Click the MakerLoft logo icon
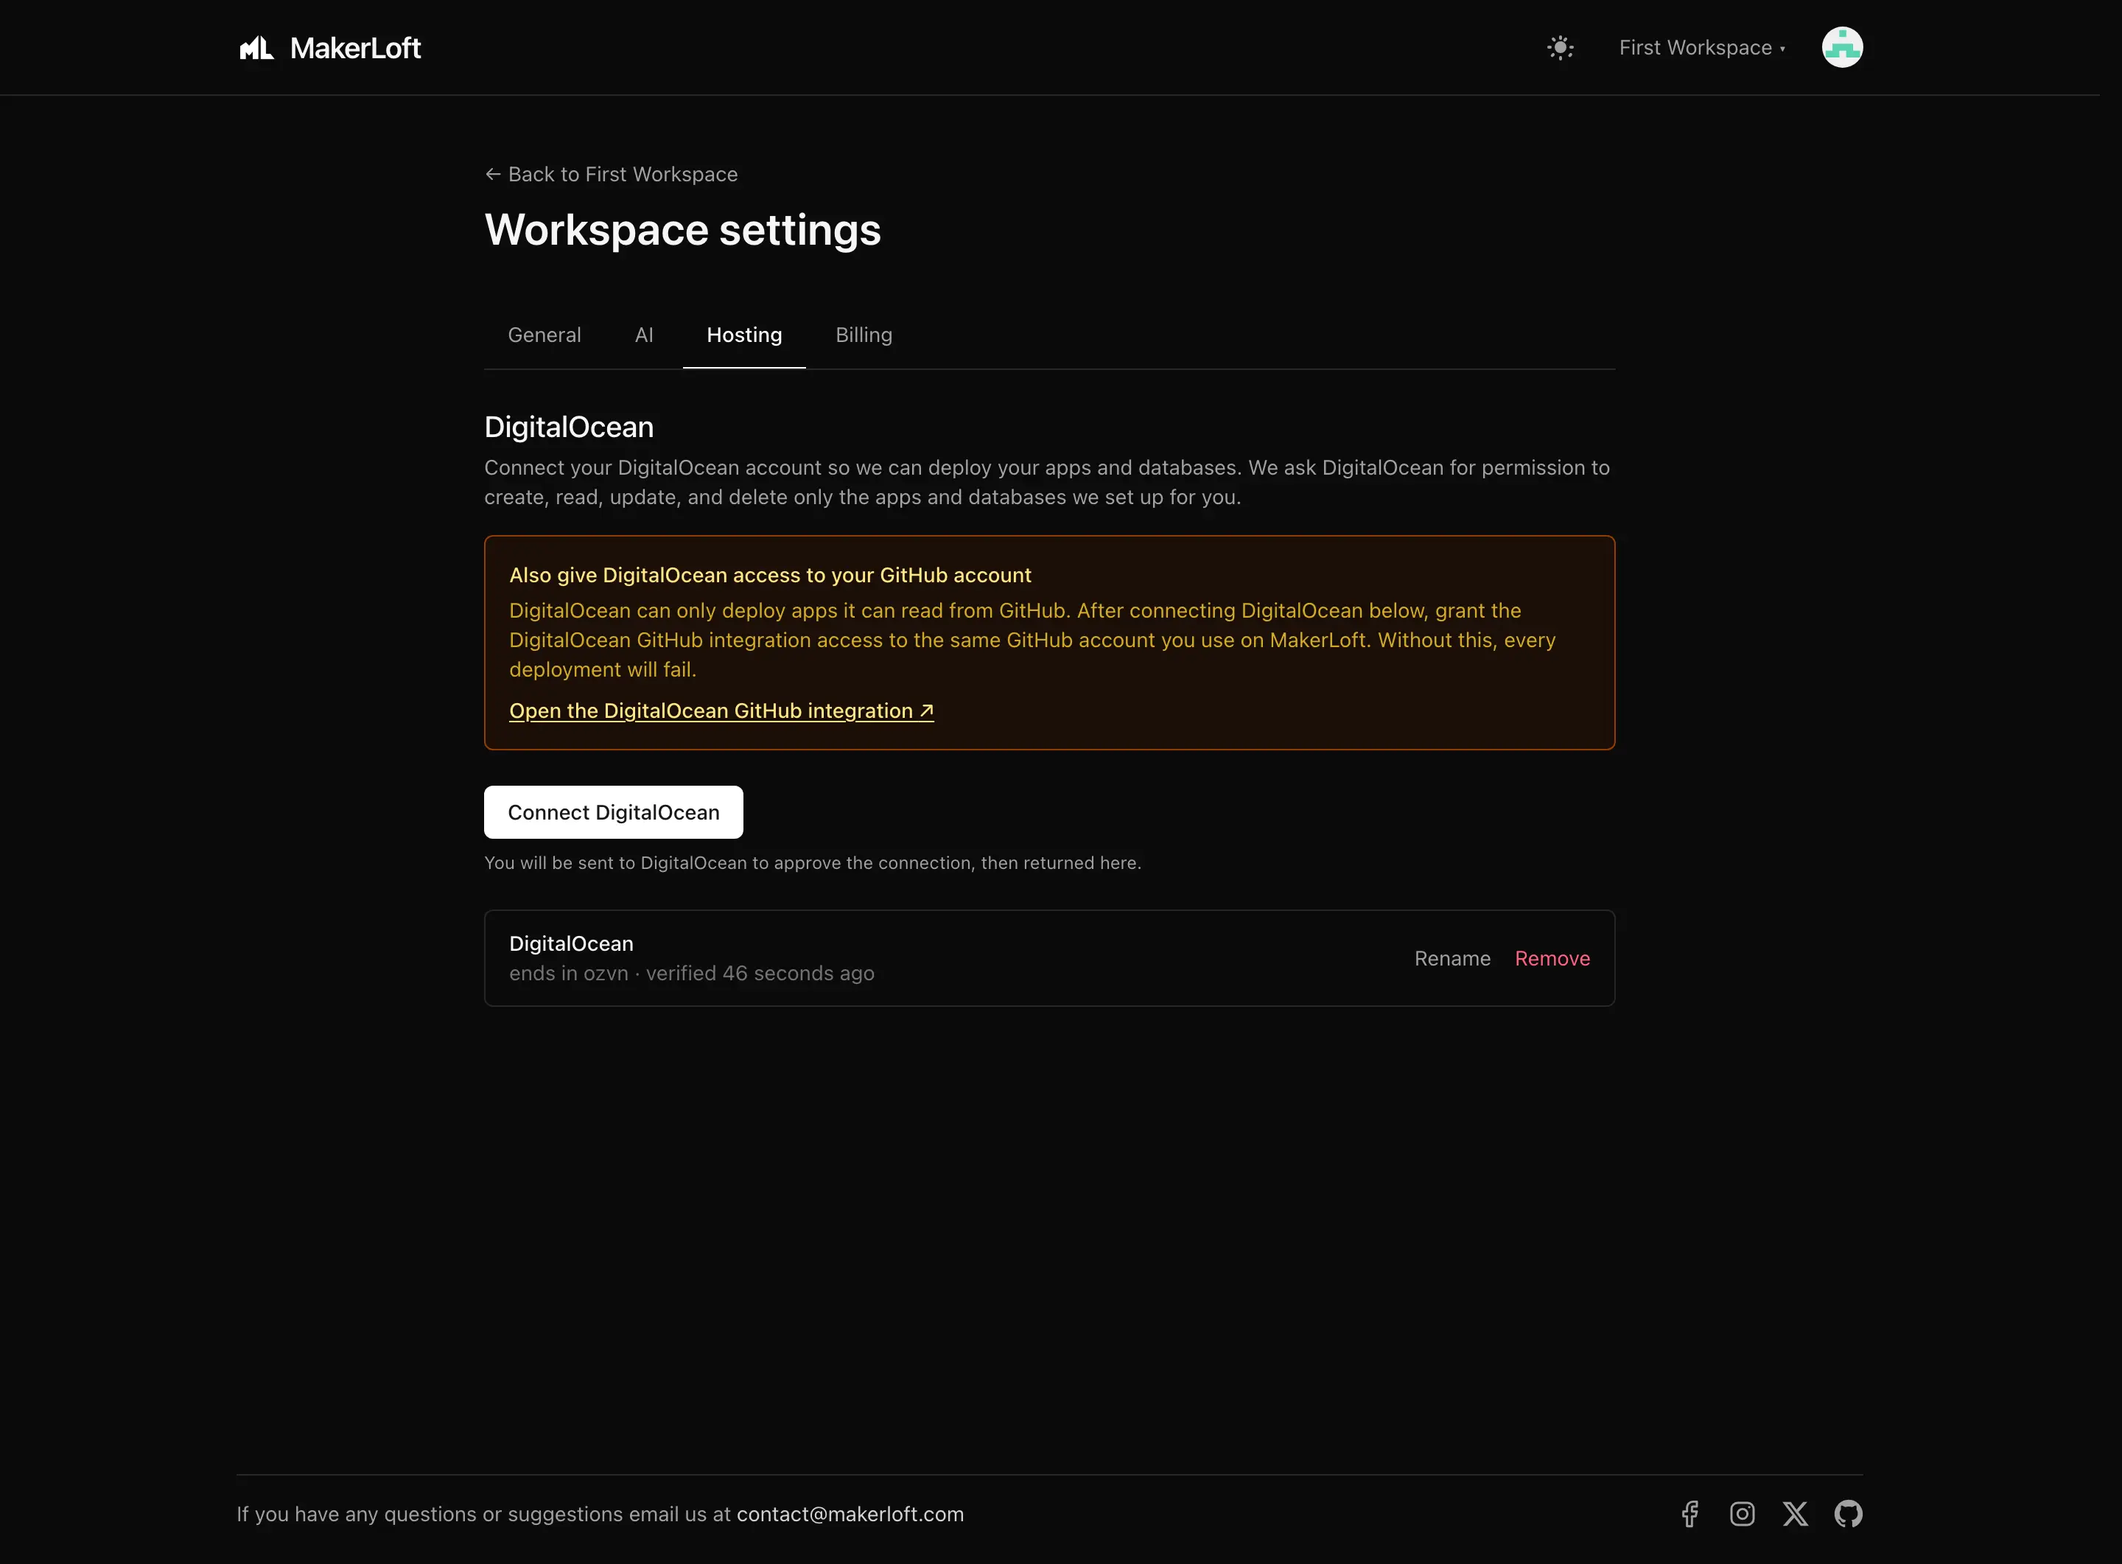Viewport: 2122px width, 1564px height. click(x=256, y=47)
